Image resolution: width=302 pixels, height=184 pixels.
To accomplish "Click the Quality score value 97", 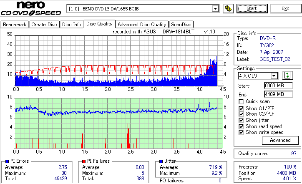I will [294, 154].
